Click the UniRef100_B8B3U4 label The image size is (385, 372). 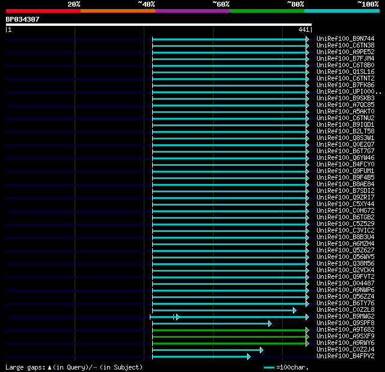pyautogui.click(x=345, y=237)
